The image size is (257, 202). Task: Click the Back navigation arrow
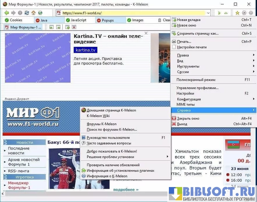point(6,13)
